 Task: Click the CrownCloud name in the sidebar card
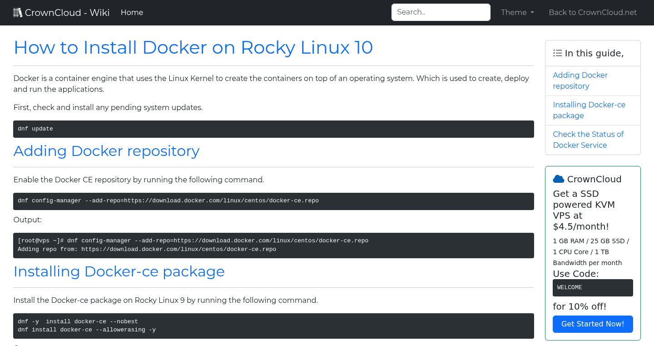click(595, 179)
